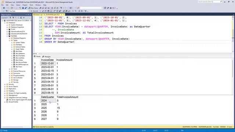
Task: Click the Paste icon in toolbar
Action: pos(57,8)
